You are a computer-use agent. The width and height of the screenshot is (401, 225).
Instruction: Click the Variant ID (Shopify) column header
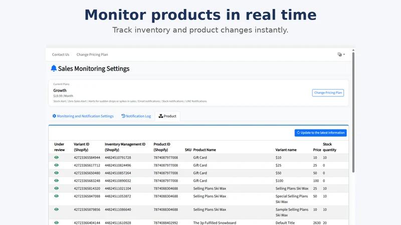click(82, 147)
